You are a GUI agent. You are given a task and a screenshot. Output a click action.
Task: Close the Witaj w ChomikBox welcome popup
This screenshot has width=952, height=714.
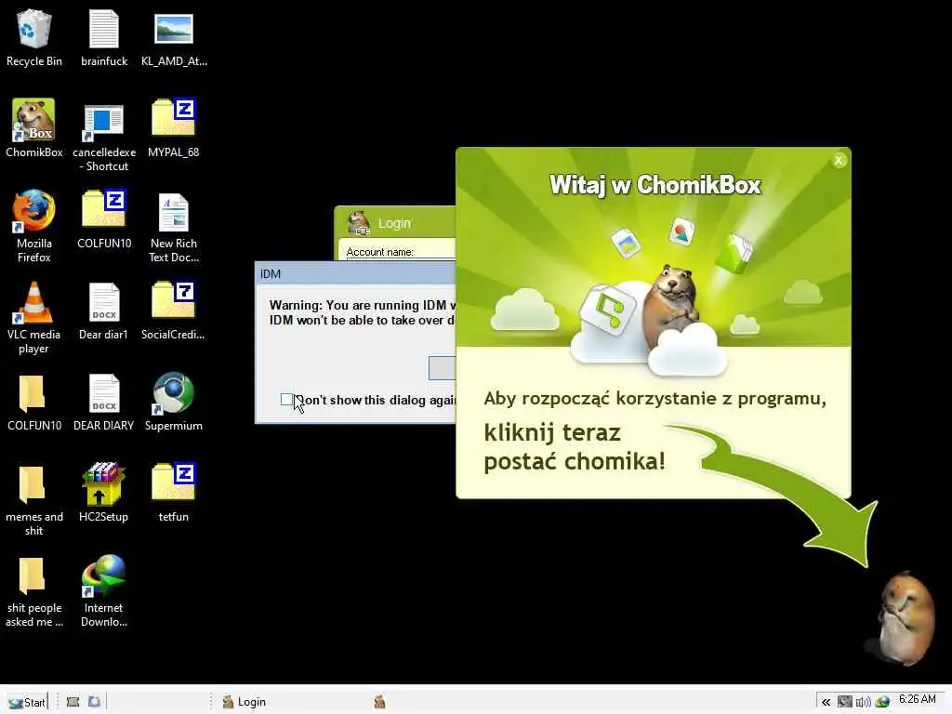839,160
